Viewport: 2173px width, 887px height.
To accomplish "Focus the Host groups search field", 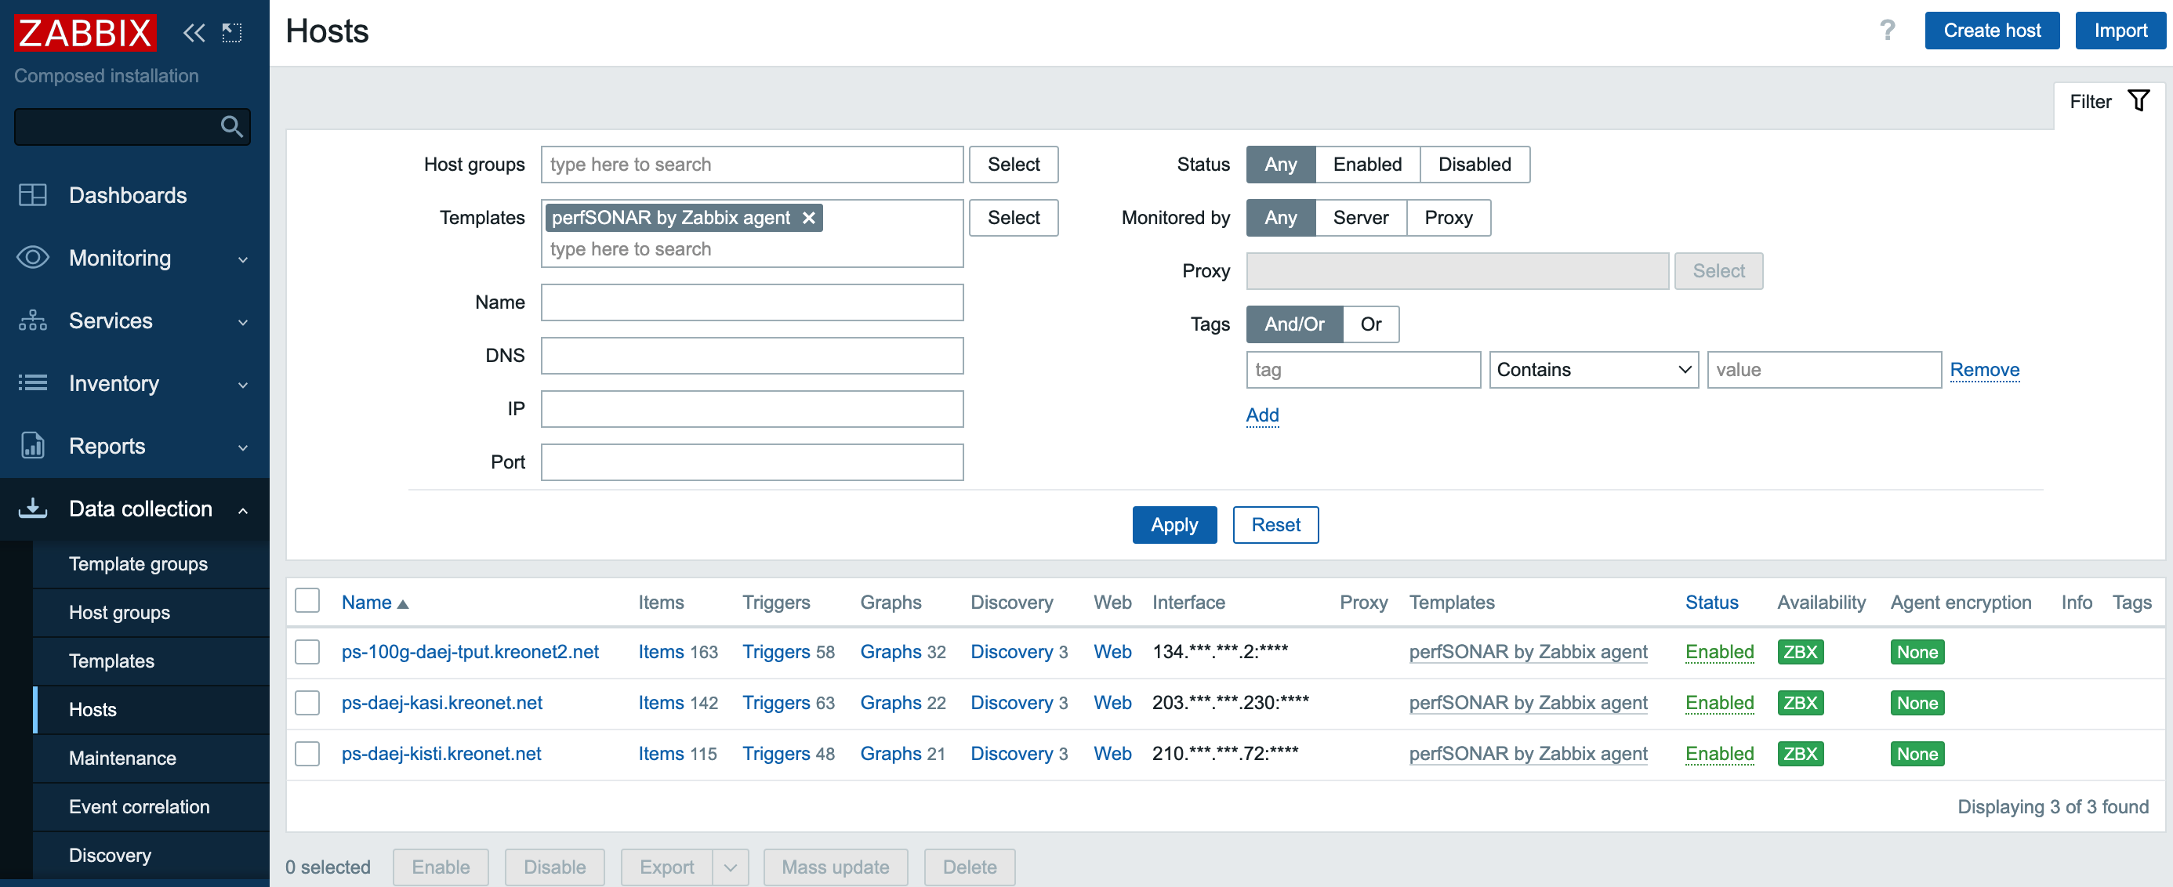I will click(752, 165).
